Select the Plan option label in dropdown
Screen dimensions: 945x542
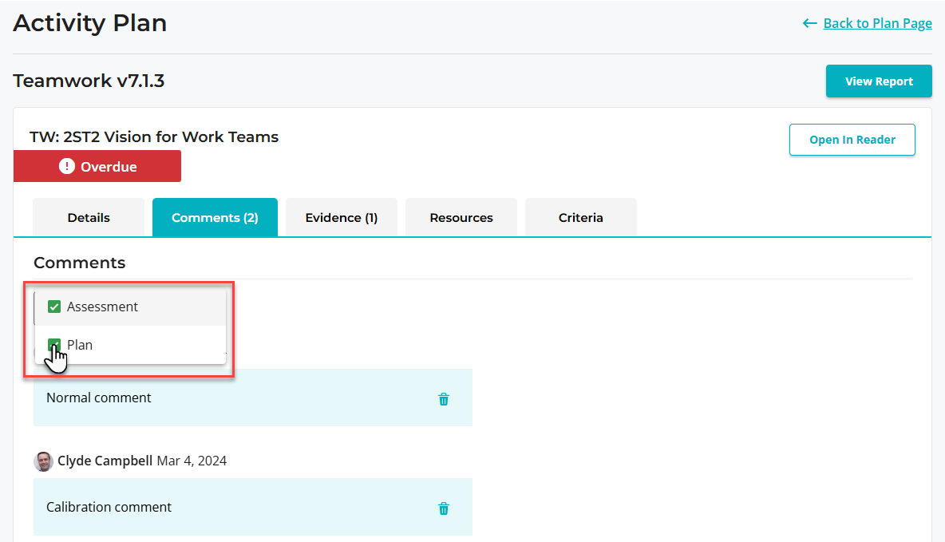[80, 345]
